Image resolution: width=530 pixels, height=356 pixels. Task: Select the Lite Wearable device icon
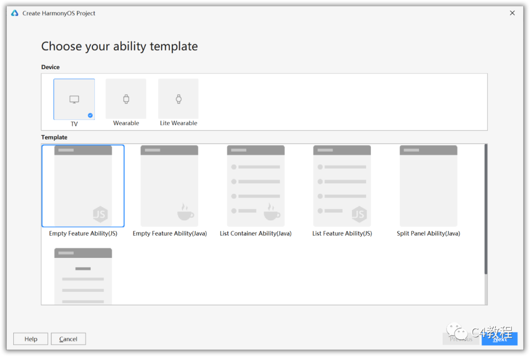(x=179, y=99)
